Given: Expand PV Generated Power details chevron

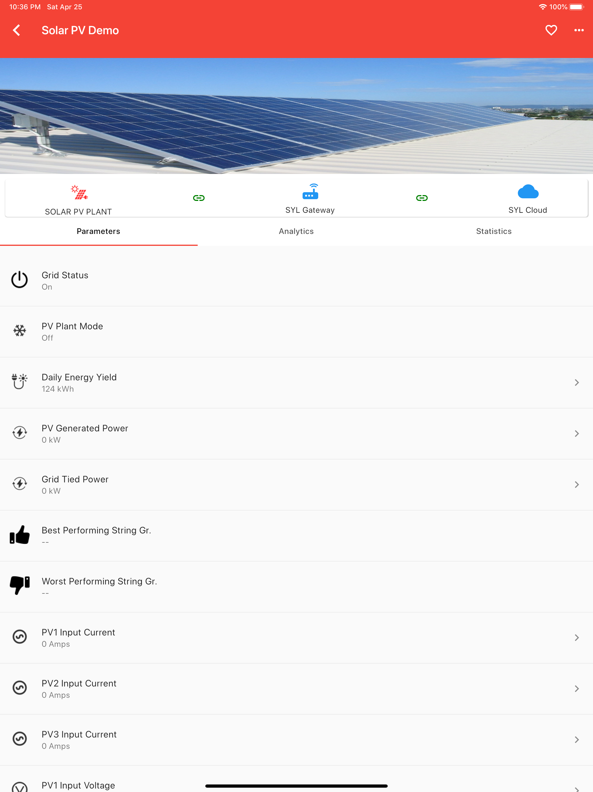Looking at the screenshot, I should 576,434.
